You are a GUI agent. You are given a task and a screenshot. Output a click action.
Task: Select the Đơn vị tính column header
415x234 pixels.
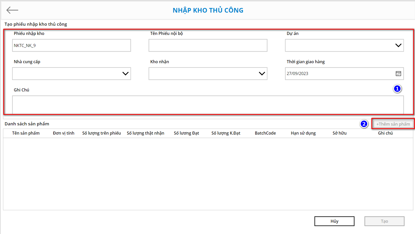pyautogui.click(x=64, y=133)
